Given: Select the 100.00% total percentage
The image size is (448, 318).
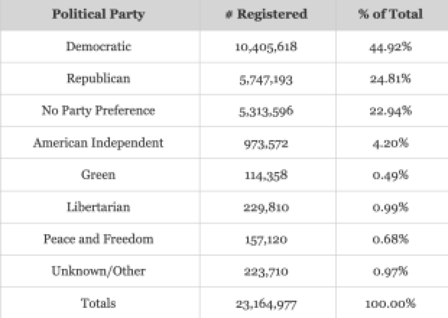Looking at the screenshot, I should [x=390, y=304].
